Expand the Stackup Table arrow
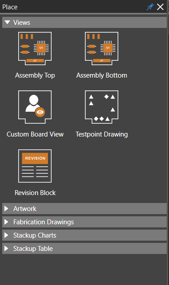Viewport: 169px width, 285px height. click(6, 249)
